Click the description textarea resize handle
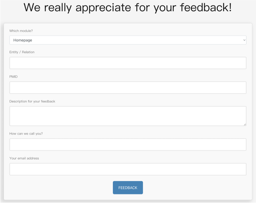Viewport: 256px width, 203px height. 245,124
